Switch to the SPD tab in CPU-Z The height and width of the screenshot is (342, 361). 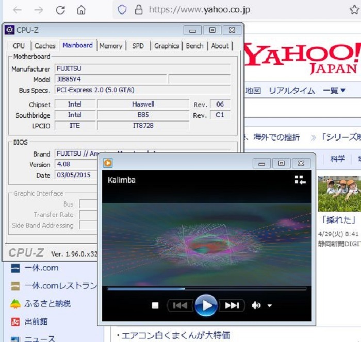138,46
